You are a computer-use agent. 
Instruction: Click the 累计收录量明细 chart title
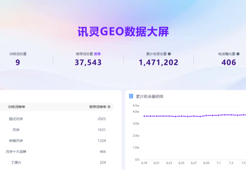pyautogui.click(x=149, y=97)
